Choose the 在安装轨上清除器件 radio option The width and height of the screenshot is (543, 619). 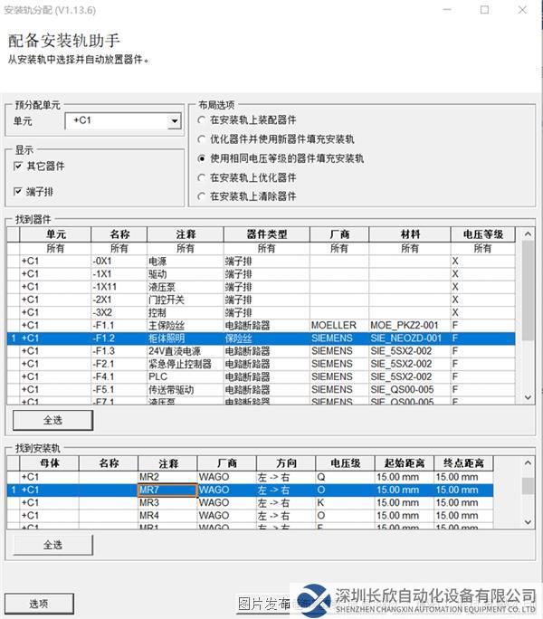(202, 196)
